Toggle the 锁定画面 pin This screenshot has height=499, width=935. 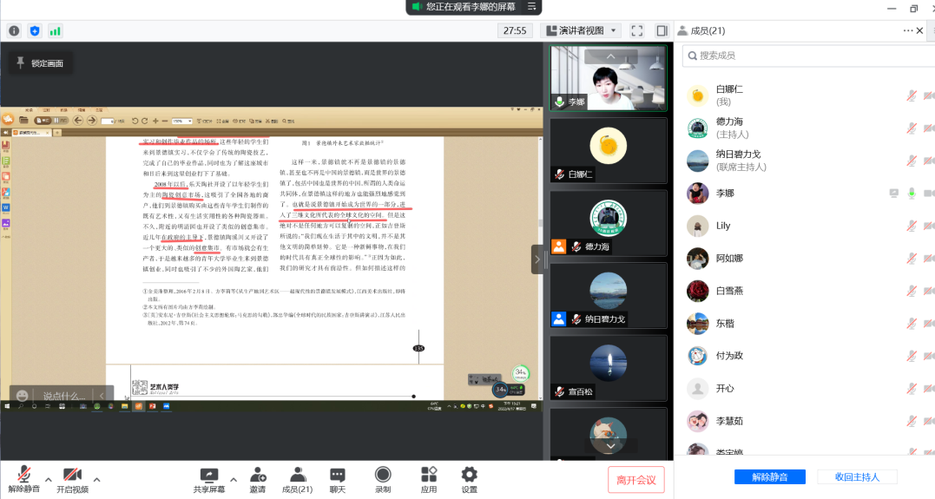point(39,63)
